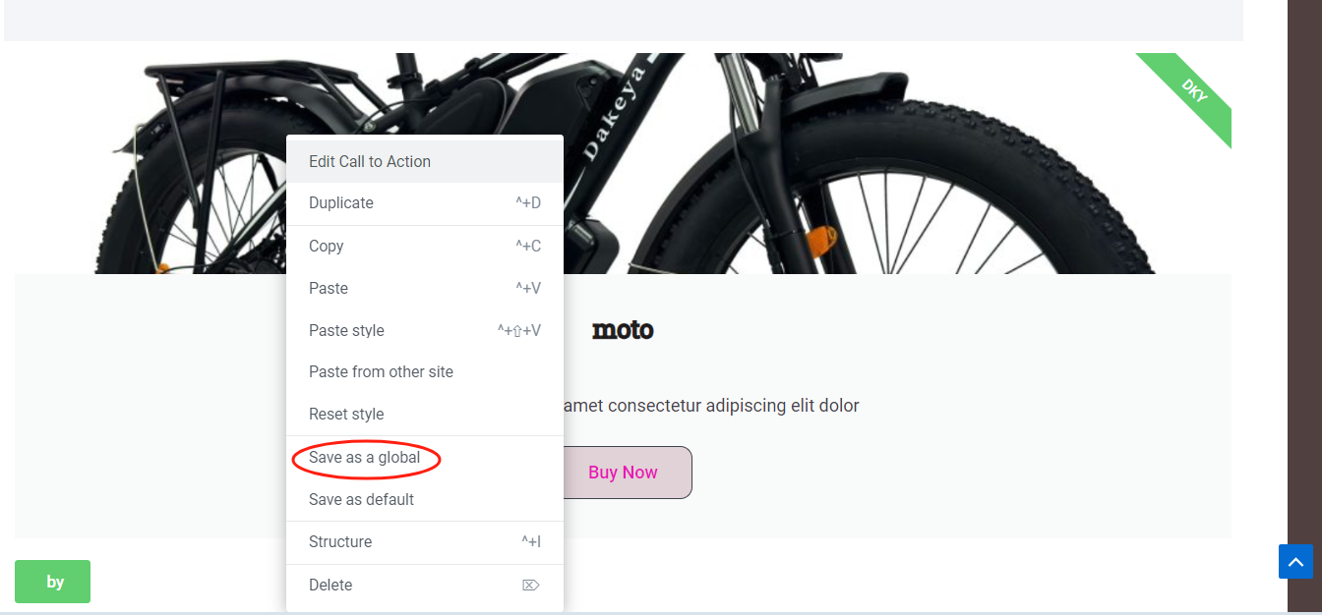Select the Paste menu option
This screenshot has width=1322, height=615.
point(329,289)
